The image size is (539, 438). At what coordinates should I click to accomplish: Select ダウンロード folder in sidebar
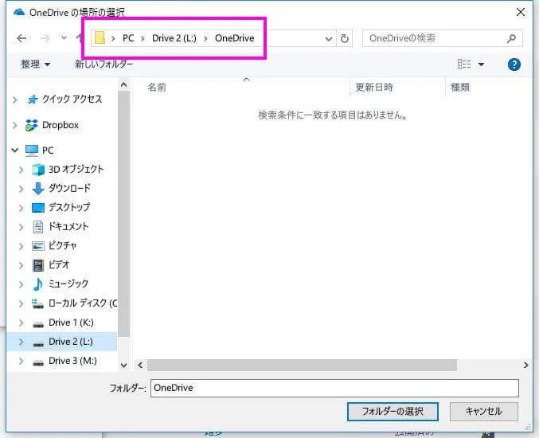pyautogui.click(x=69, y=188)
